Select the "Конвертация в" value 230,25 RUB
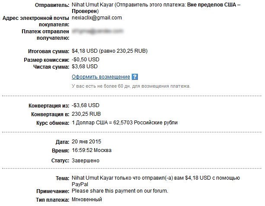The width and height of the screenshot is (265, 206). pos(86,114)
